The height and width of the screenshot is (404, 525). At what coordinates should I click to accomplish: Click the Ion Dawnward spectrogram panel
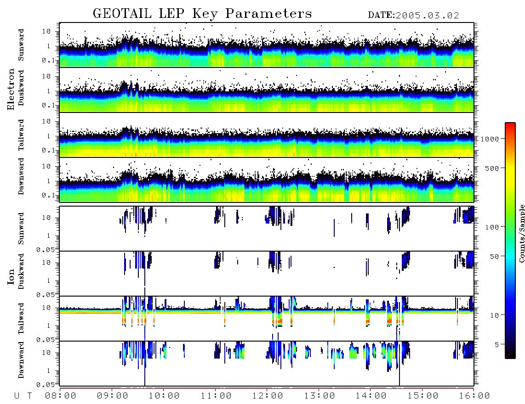click(267, 364)
